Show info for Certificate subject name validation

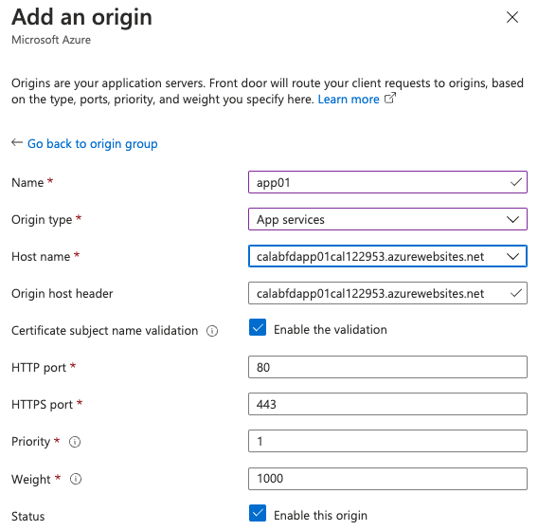point(212,331)
